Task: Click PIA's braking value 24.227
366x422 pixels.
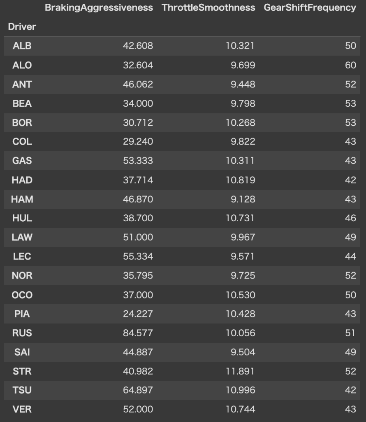Action: pyautogui.click(x=138, y=314)
